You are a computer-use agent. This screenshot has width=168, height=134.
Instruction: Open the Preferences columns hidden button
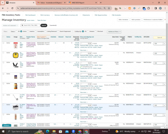(153, 20)
